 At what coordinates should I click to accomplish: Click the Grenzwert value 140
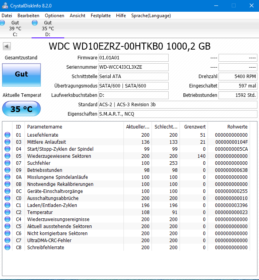[x=201, y=156]
